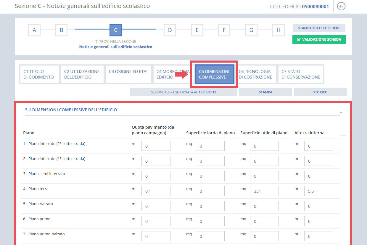Screen dimensions: 367x245
Task: Open section D from the stepper
Action: tap(170, 30)
